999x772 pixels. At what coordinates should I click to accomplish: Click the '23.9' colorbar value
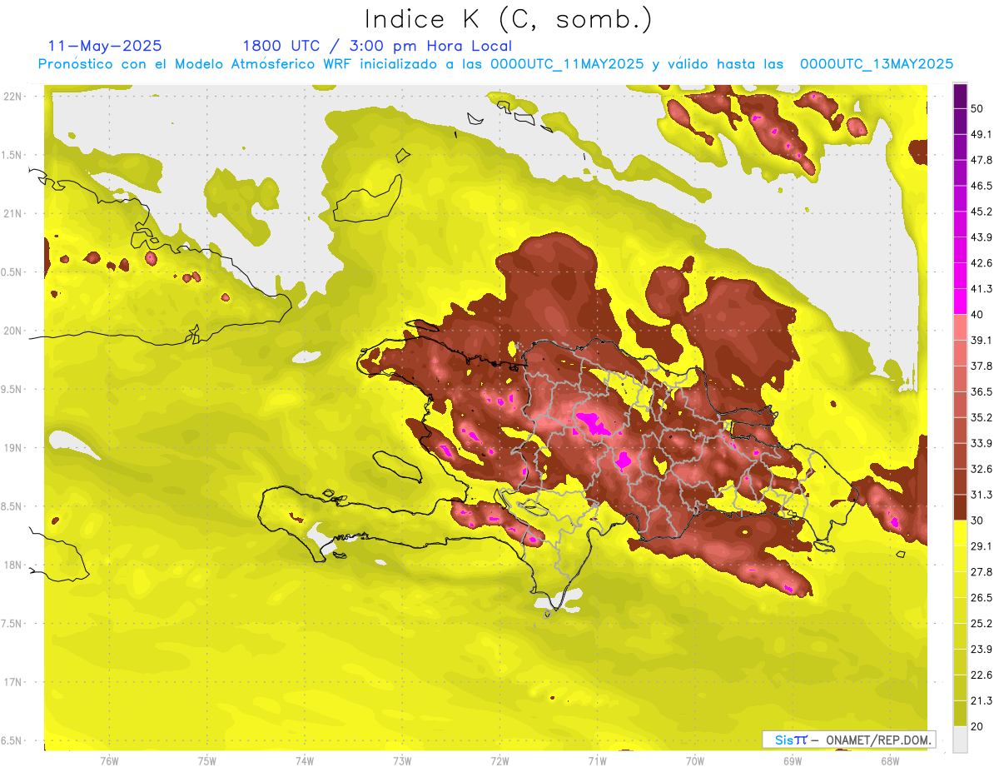(x=982, y=650)
